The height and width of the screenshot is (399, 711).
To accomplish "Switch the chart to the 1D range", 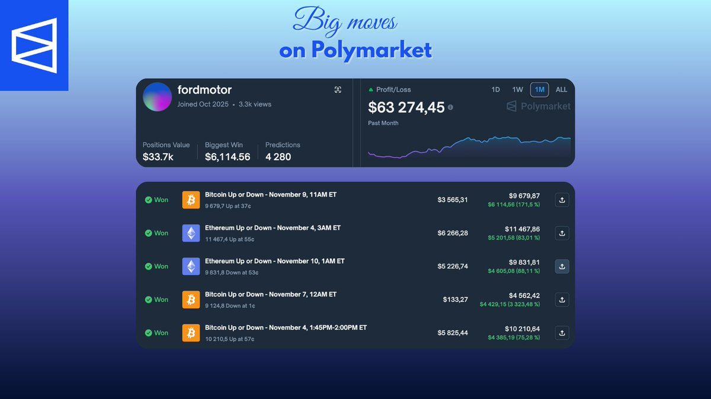I will [x=496, y=90].
